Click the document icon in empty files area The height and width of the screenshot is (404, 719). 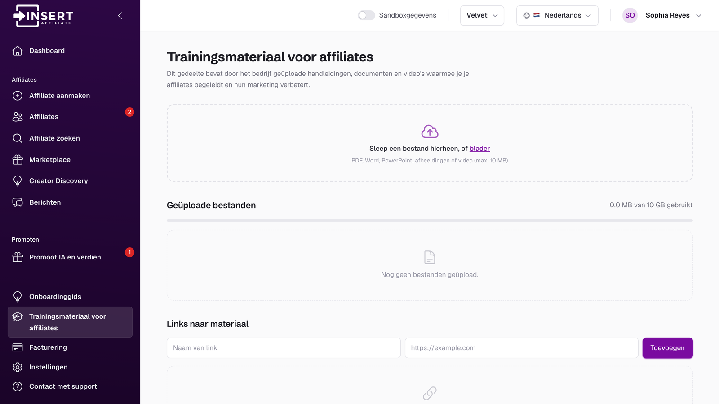click(430, 258)
